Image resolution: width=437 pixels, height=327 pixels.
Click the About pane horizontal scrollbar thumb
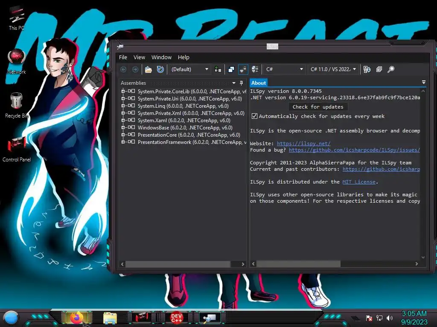click(x=298, y=264)
